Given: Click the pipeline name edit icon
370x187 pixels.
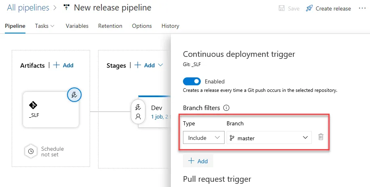Looking at the screenshot, I should coord(67,8).
